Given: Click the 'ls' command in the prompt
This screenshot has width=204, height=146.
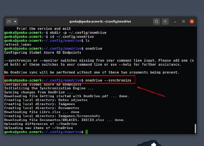Looking at the screenshot, I should point(87,41).
